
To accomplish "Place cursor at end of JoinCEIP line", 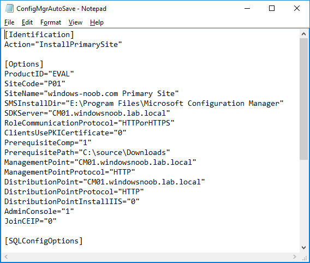I will pos(57,221).
